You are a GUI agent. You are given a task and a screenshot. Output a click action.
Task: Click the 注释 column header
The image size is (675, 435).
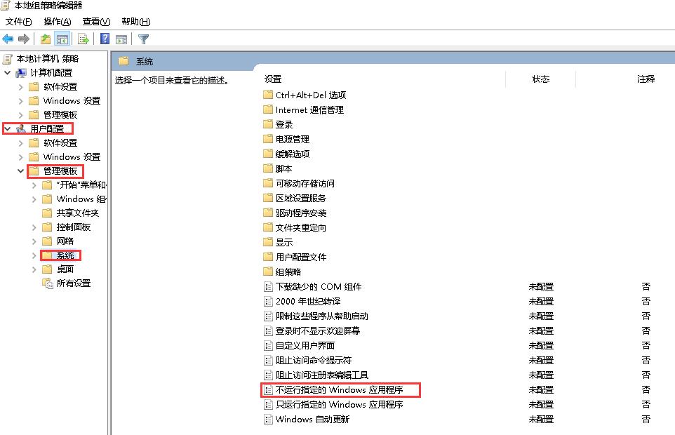(646, 79)
